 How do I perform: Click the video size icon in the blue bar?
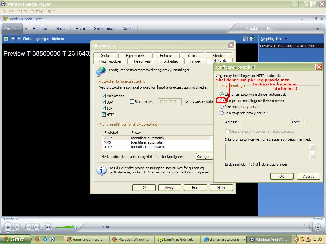click(x=245, y=39)
